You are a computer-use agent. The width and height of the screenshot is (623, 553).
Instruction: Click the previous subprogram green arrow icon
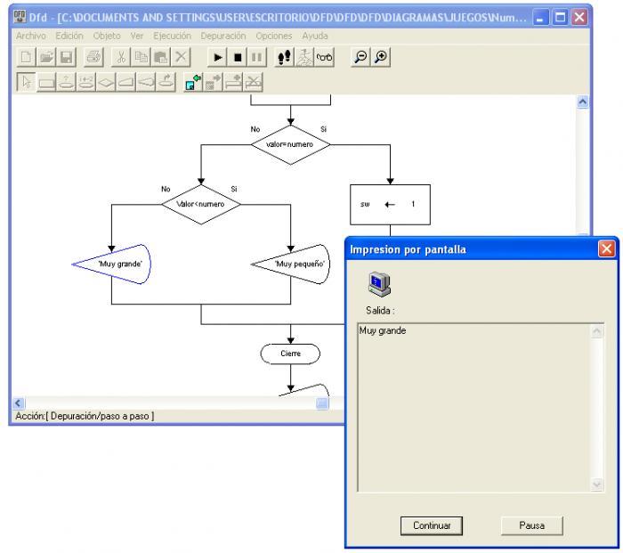coord(193,82)
